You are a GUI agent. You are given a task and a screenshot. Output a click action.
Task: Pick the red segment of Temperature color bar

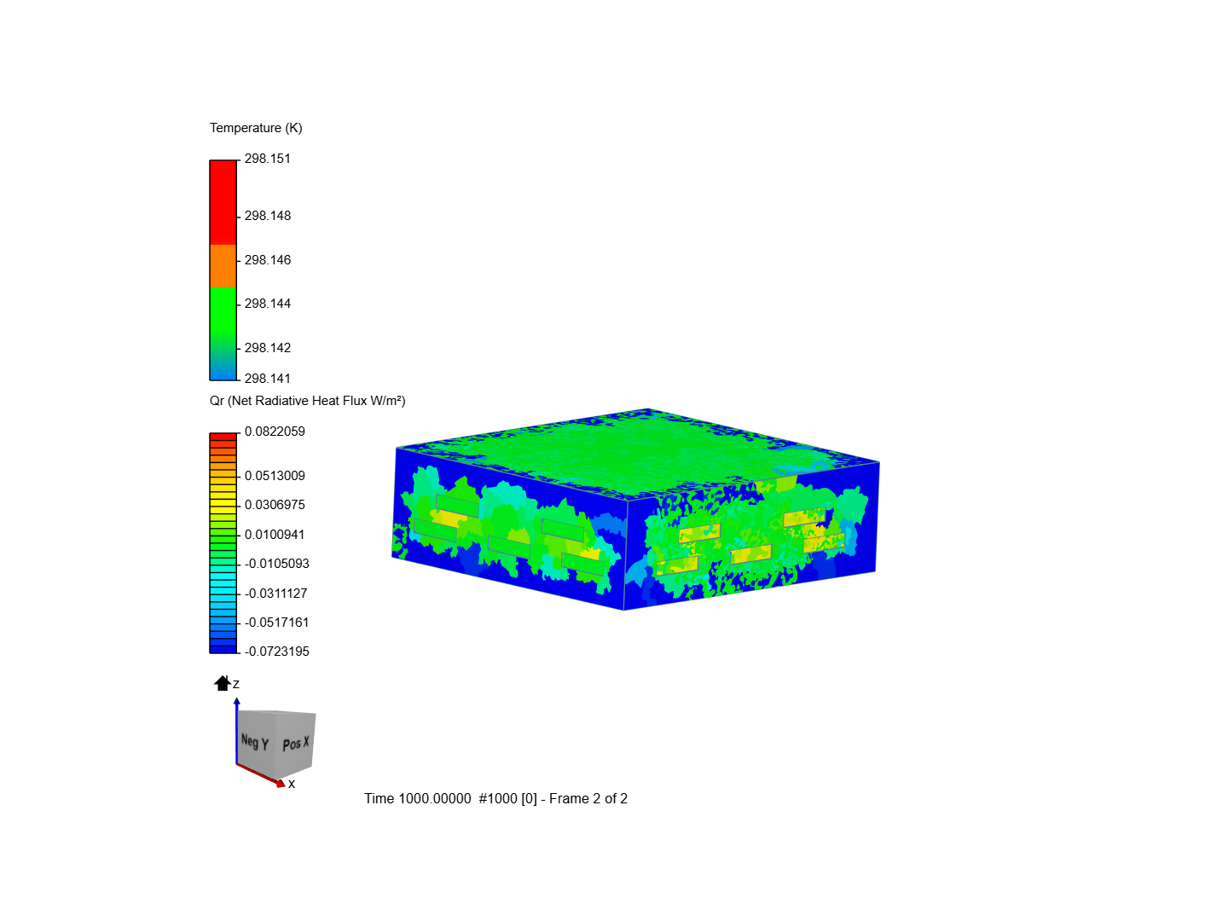point(223,202)
